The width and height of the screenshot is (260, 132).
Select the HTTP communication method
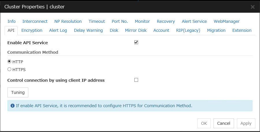9,62
